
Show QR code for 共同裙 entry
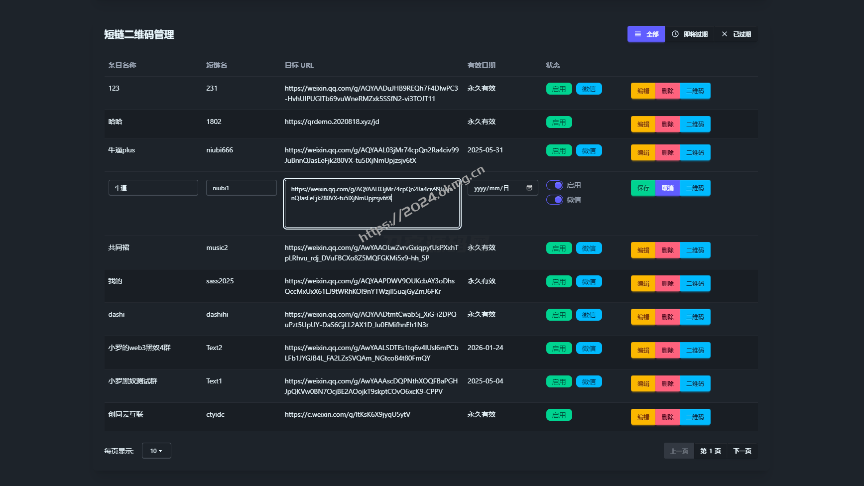pyautogui.click(x=695, y=250)
